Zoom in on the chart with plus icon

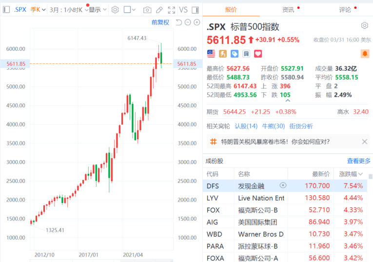pos(197,22)
